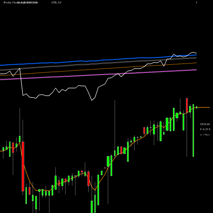Click the overlapping Weekly Chart title text
This screenshot has height=213, width=213.
click(x=20, y=3)
